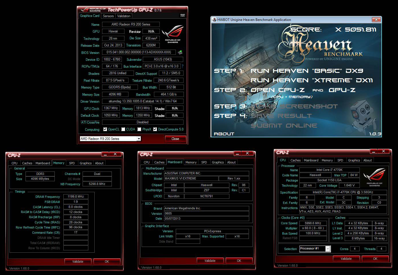Click the DRAM Frequency value 1199.8 MHz
The width and height of the screenshot is (398, 275).
pos(76,197)
